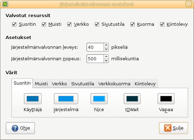
Task: Click the leveys width input field
Action: pos(95,47)
